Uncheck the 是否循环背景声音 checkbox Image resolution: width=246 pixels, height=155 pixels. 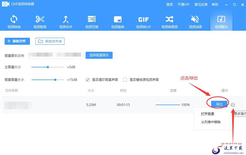pos(87,80)
